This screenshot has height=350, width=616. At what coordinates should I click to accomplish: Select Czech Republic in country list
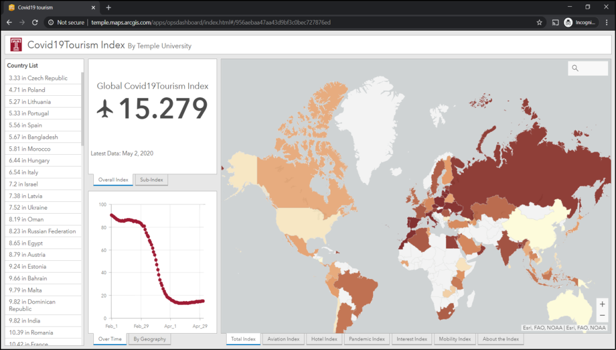pyautogui.click(x=38, y=78)
